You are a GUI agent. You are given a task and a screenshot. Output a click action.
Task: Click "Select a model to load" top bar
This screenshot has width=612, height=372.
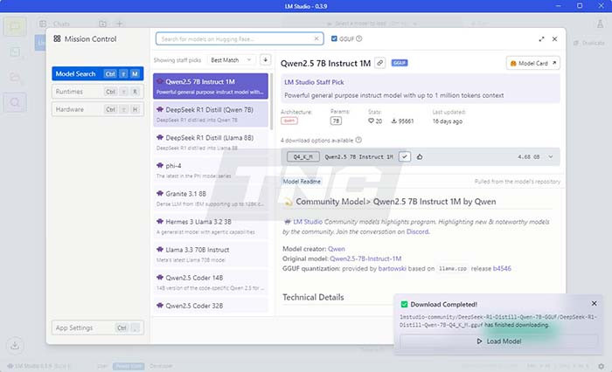coord(372,24)
